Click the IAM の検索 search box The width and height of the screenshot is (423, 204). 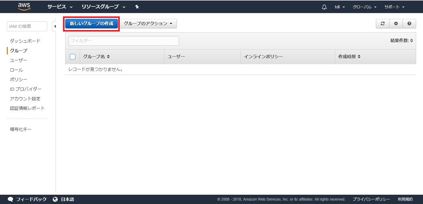[27, 26]
